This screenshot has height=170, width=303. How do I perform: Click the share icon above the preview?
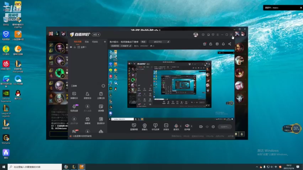[x=230, y=44]
